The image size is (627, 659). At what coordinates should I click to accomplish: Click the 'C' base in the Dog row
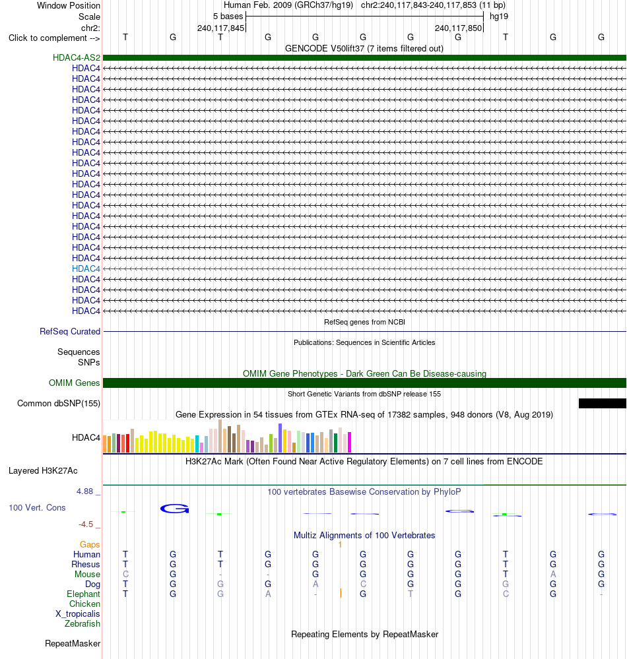click(363, 584)
